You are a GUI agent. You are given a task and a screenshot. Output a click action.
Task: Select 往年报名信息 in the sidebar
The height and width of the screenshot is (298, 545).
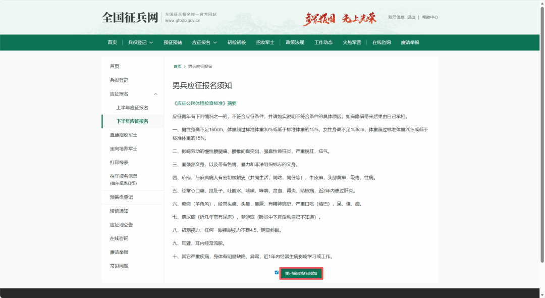[123, 176]
